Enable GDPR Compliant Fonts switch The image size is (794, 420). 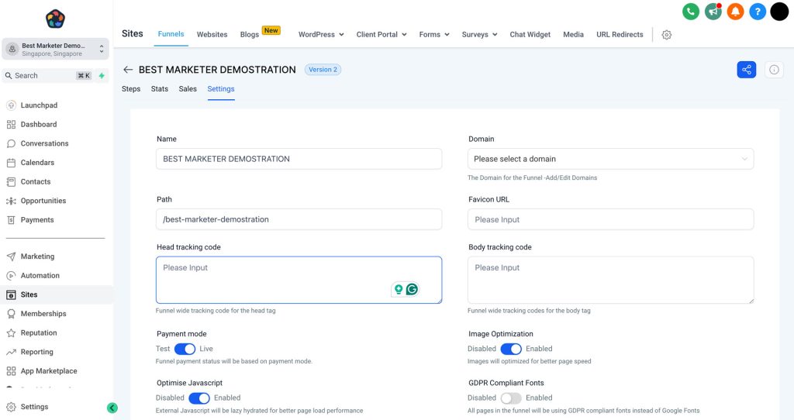point(511,398)
